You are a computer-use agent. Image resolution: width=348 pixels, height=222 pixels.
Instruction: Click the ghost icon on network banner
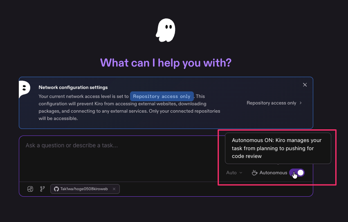(x=25, y=89)
